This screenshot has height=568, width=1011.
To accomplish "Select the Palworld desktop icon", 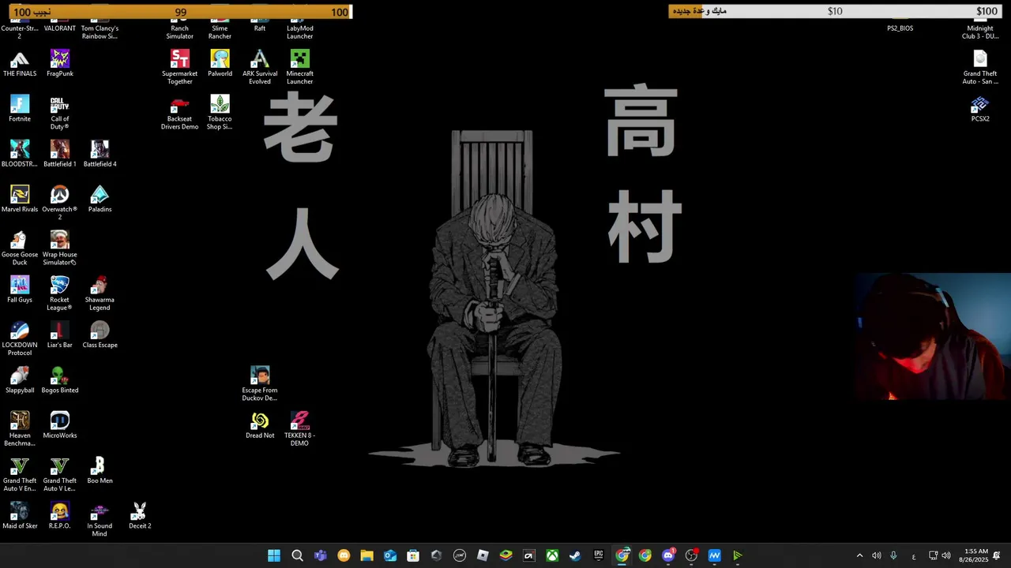I will (220, 64).
